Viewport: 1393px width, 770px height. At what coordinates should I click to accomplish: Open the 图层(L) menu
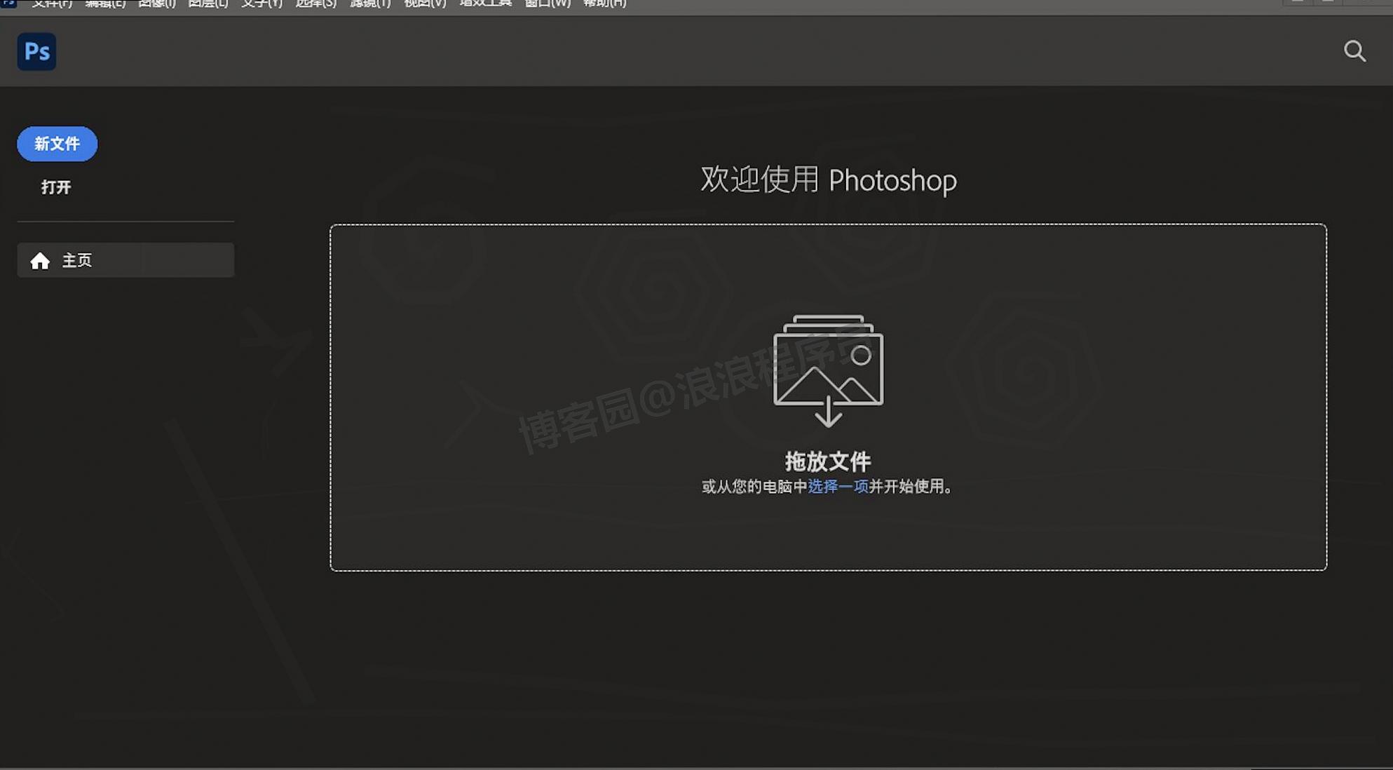tap(208, 4)
